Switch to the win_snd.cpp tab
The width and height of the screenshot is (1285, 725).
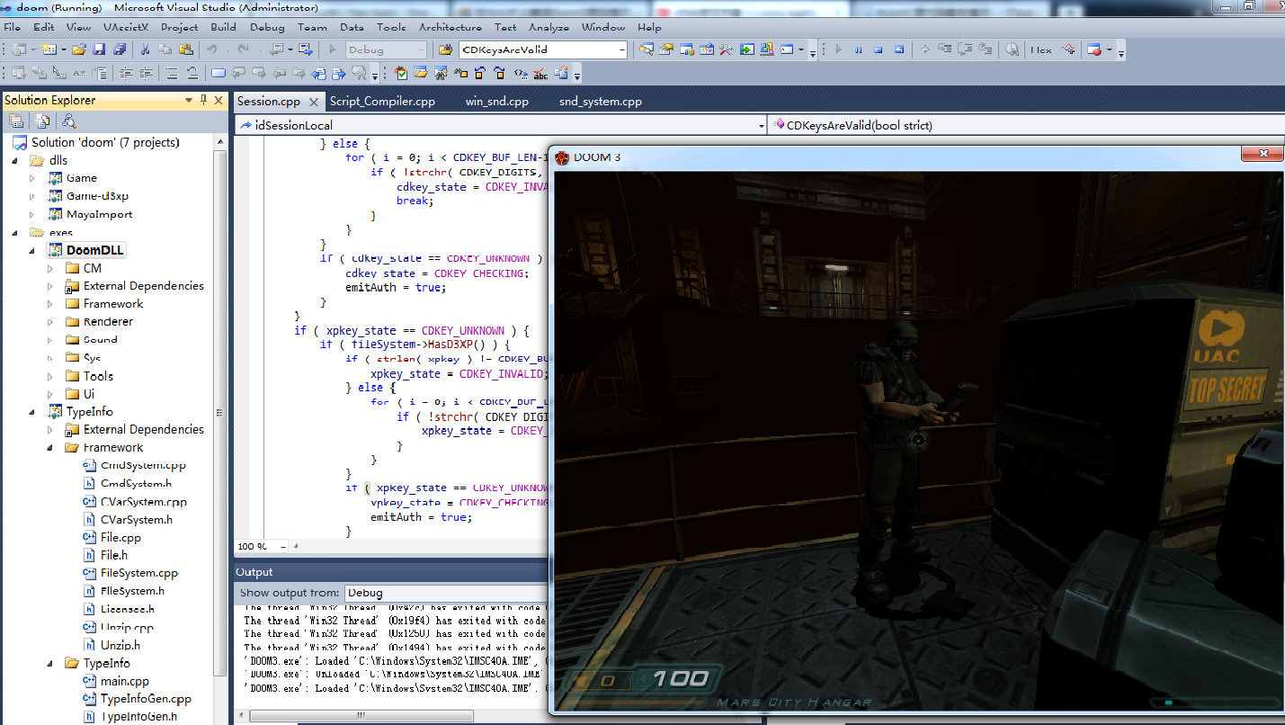tap(496, 102)
